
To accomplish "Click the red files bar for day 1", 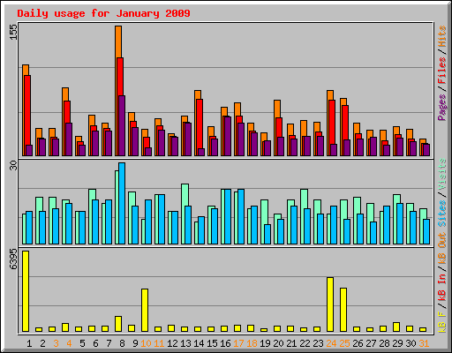I will [x=26, y=110].
